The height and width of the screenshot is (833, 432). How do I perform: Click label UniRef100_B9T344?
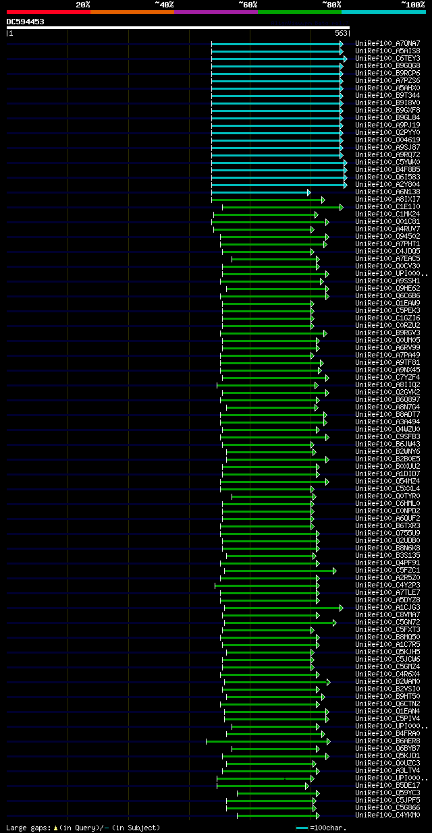click(x=387, y=95)
